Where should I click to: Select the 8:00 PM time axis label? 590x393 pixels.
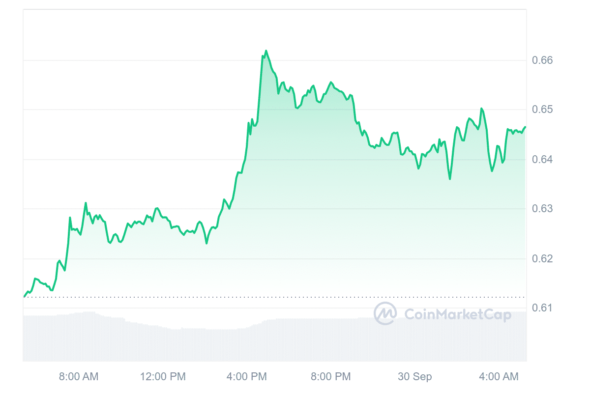point(332,377)
